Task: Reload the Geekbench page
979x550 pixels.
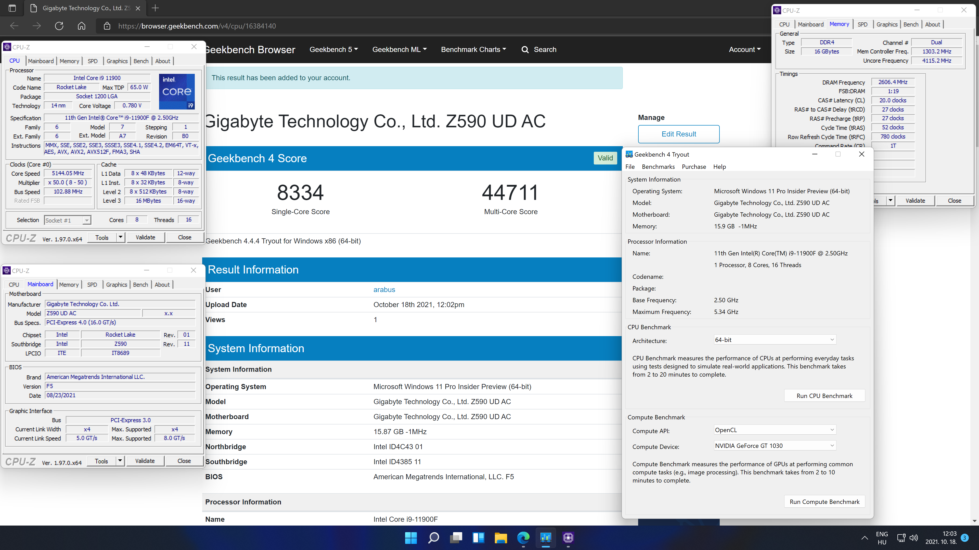Action: coord(59,26)
